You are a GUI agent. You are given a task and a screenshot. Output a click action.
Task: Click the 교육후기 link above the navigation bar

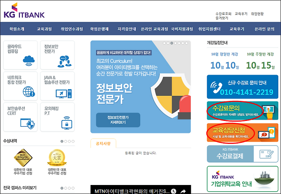tap(241, 14)
